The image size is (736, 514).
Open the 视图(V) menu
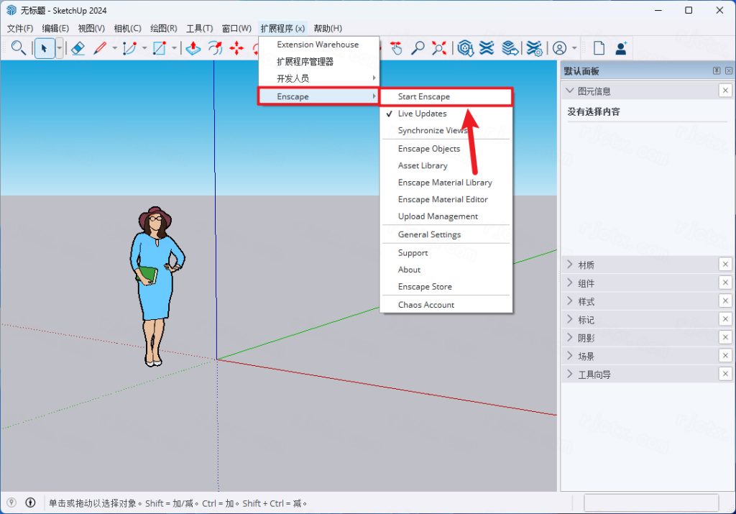click(91, 28)
